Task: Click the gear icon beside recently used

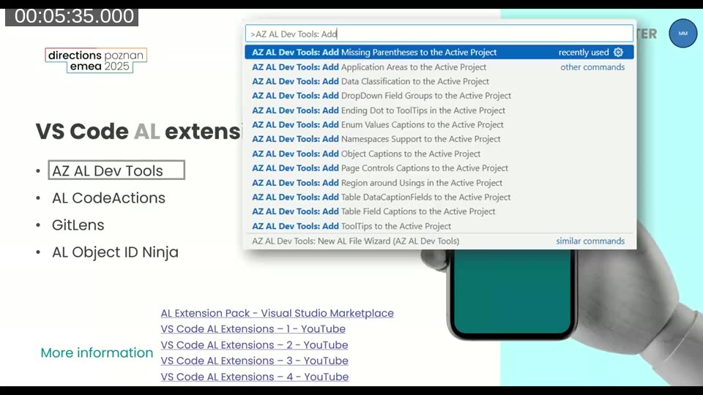Action: (x=618, y=53)
